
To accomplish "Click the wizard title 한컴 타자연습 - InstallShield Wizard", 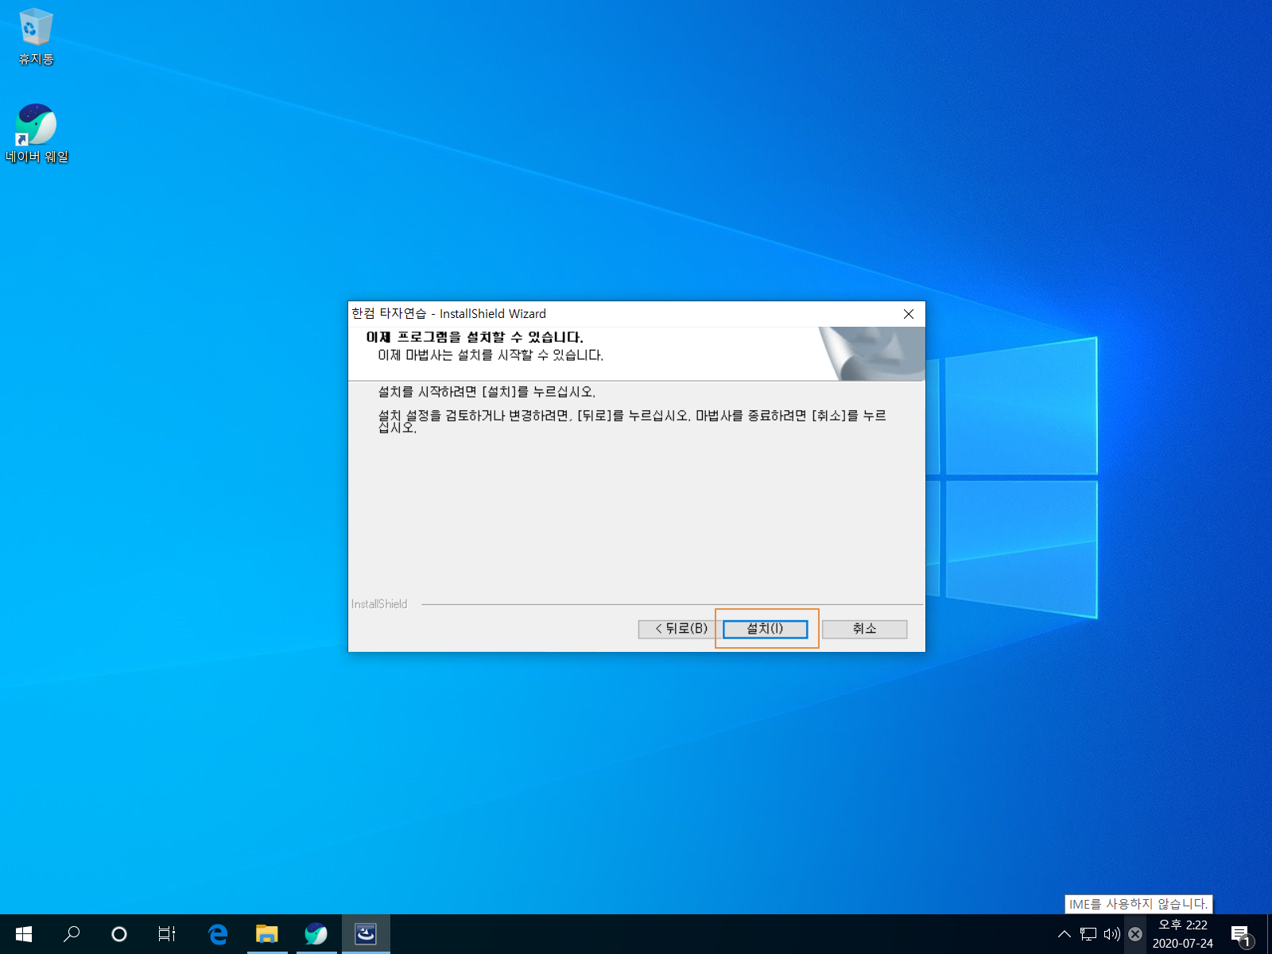I will [449, 314].
